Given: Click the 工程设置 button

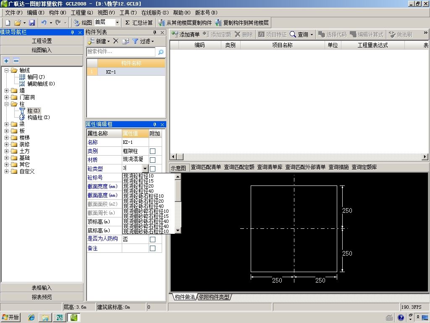Looking at the screenshot, I should pos(42,41).
